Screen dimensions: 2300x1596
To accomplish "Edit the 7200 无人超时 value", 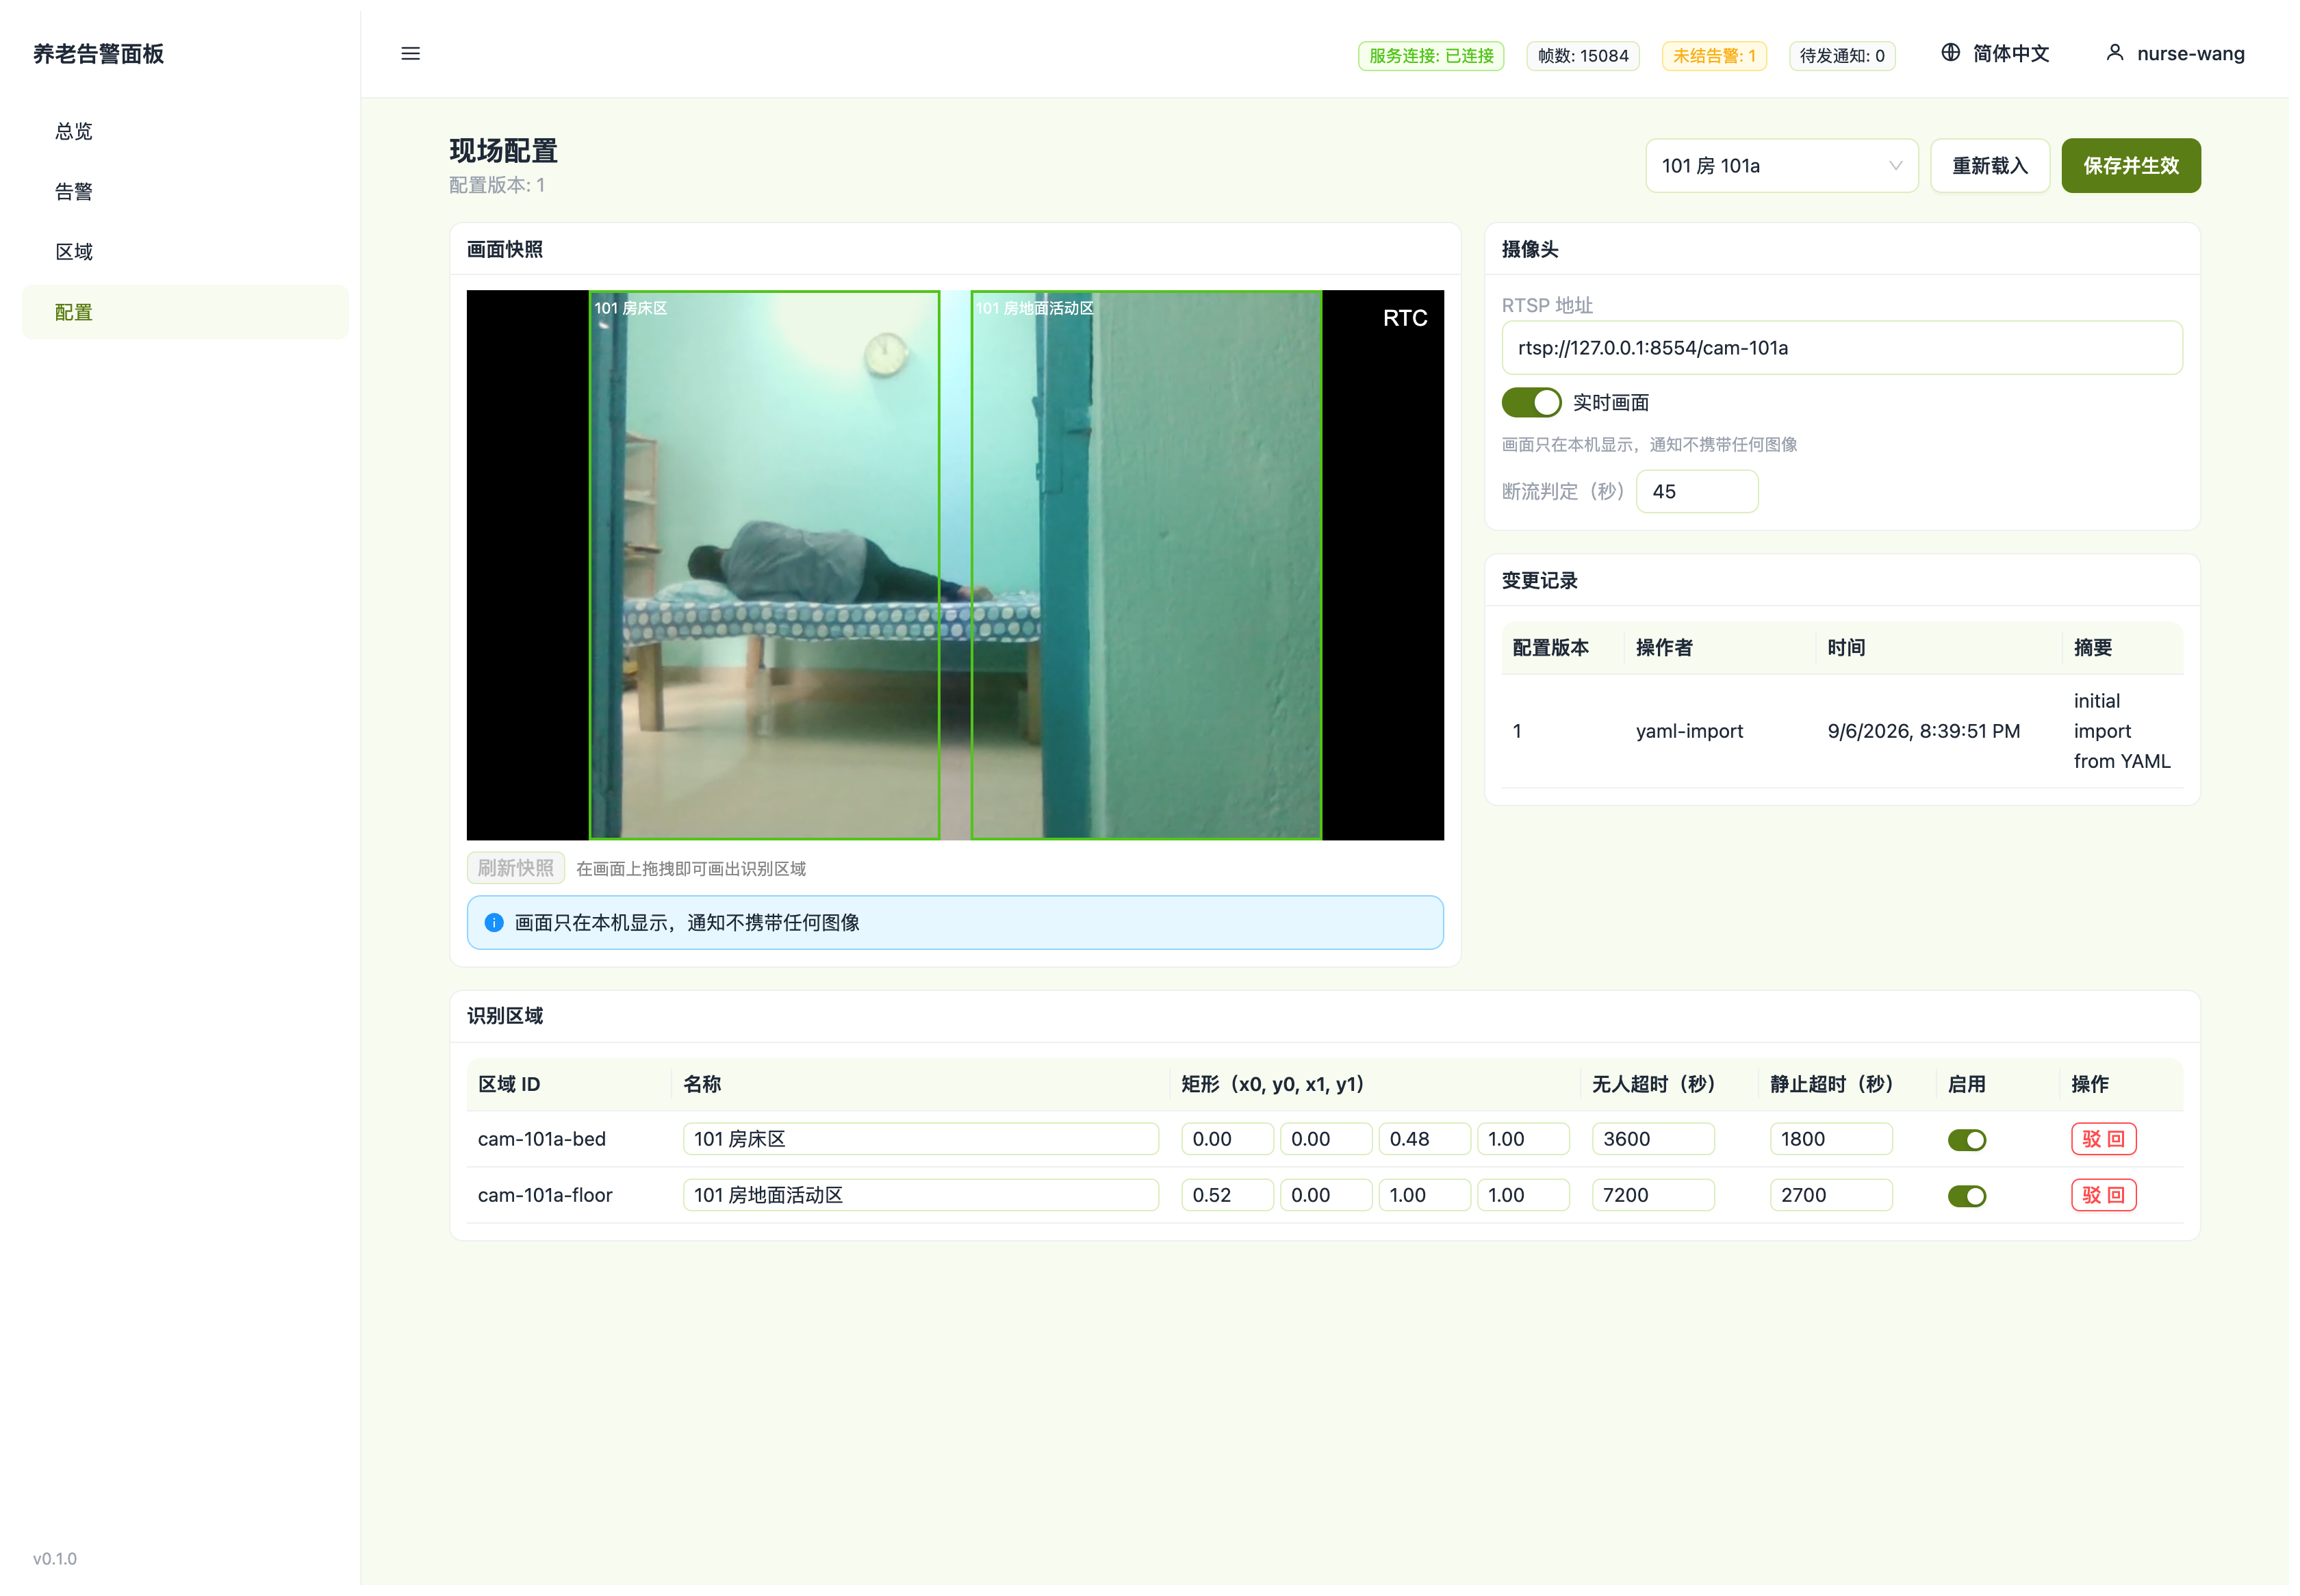I will pyautogui.click(x=1653, y=1195).
